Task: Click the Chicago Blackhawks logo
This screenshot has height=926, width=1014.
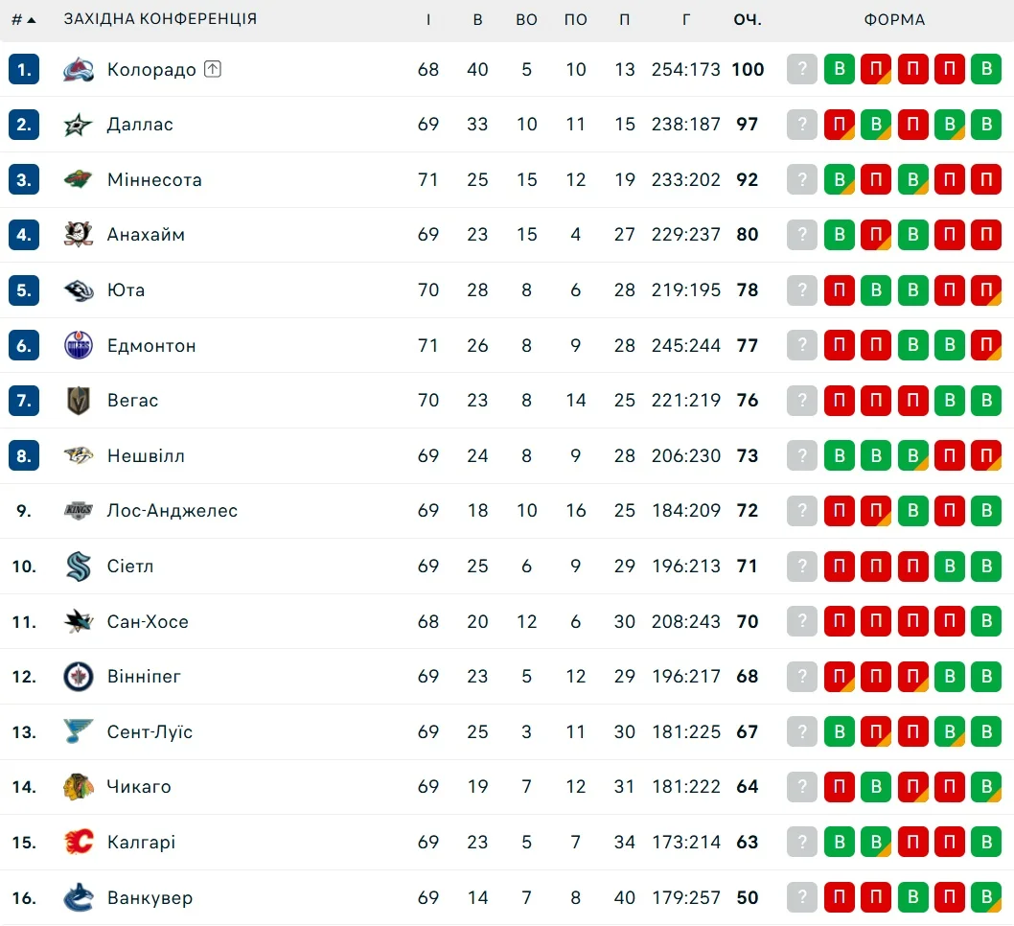Action: point(79,787)
